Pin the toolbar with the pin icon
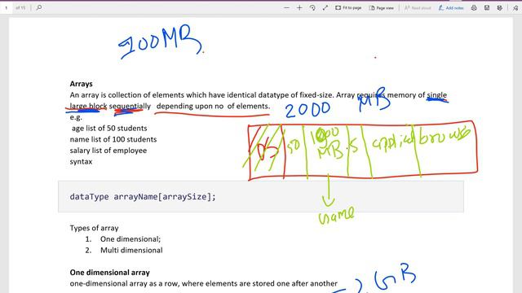 point(515,7)
